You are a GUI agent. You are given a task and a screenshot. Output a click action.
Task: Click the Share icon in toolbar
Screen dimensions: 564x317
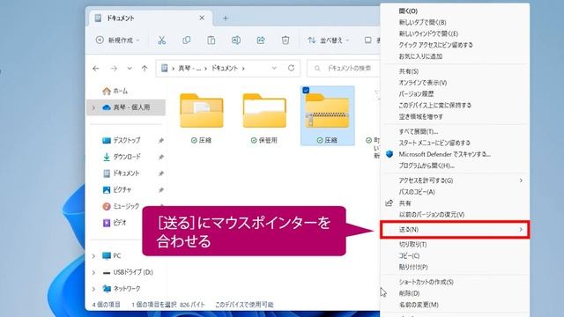(261, 41)
